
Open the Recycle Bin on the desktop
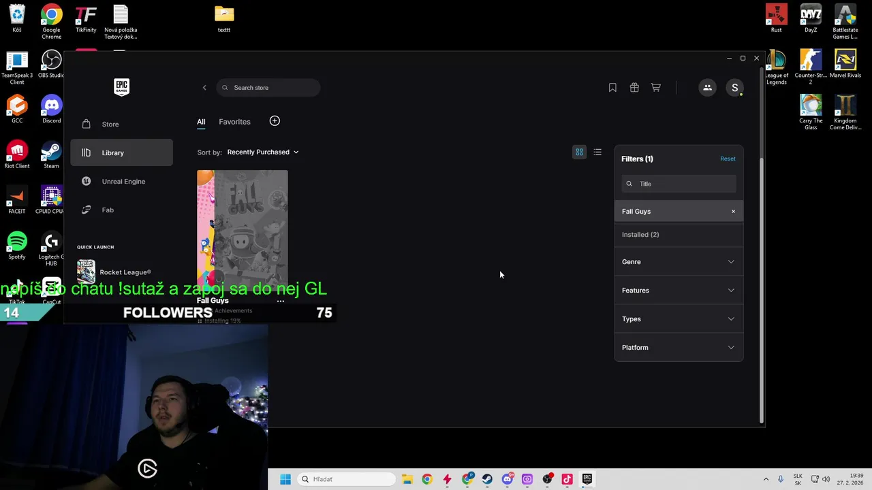click(17, 19)
